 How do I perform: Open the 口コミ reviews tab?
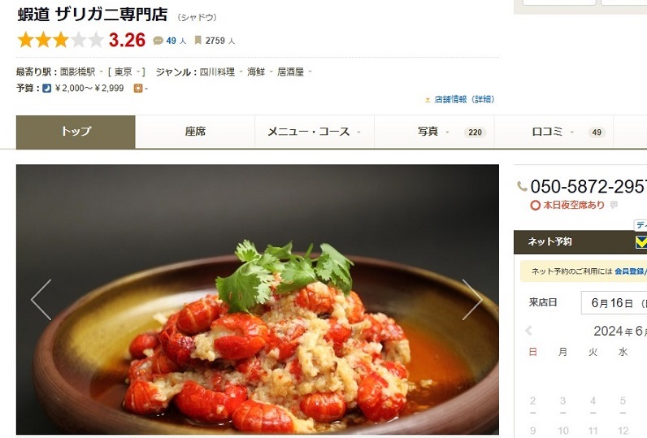(x=554, y=132)
